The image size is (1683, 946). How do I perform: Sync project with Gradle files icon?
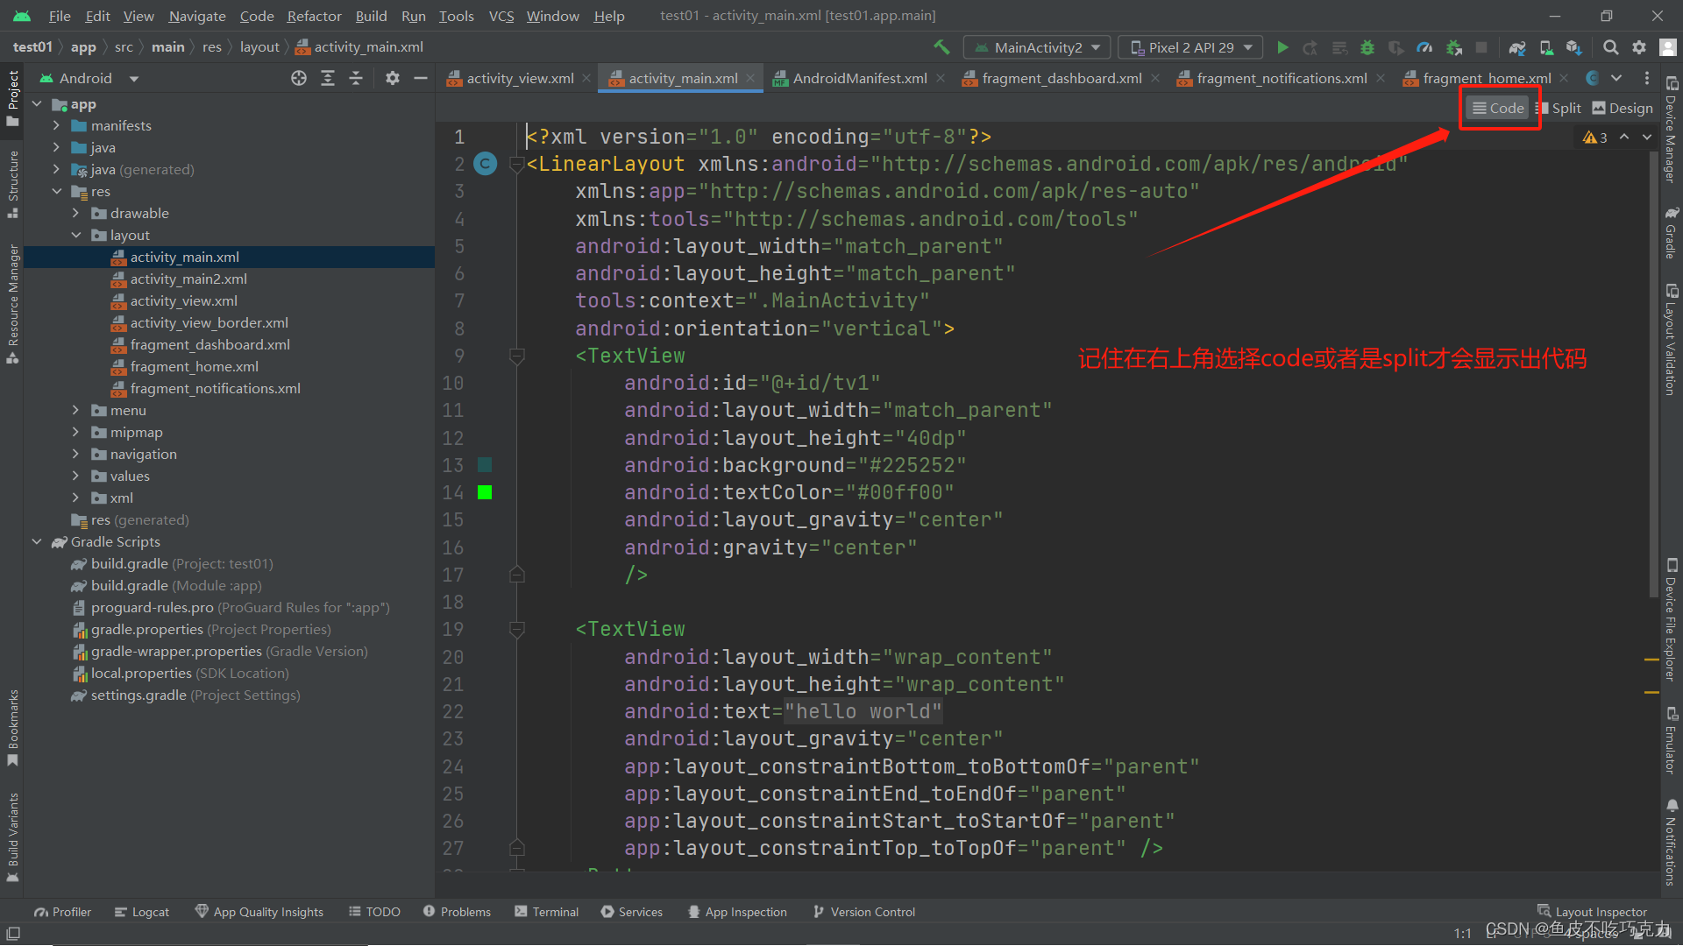pyautogui.click(x=1517, y=47)
